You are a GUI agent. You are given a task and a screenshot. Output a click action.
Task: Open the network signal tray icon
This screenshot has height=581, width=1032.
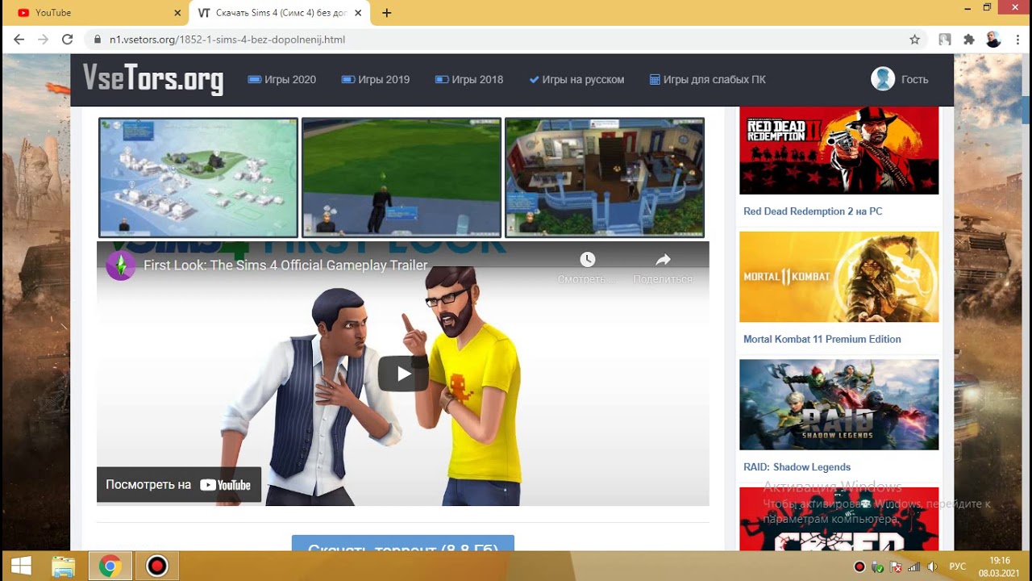(x=913, y=567)
